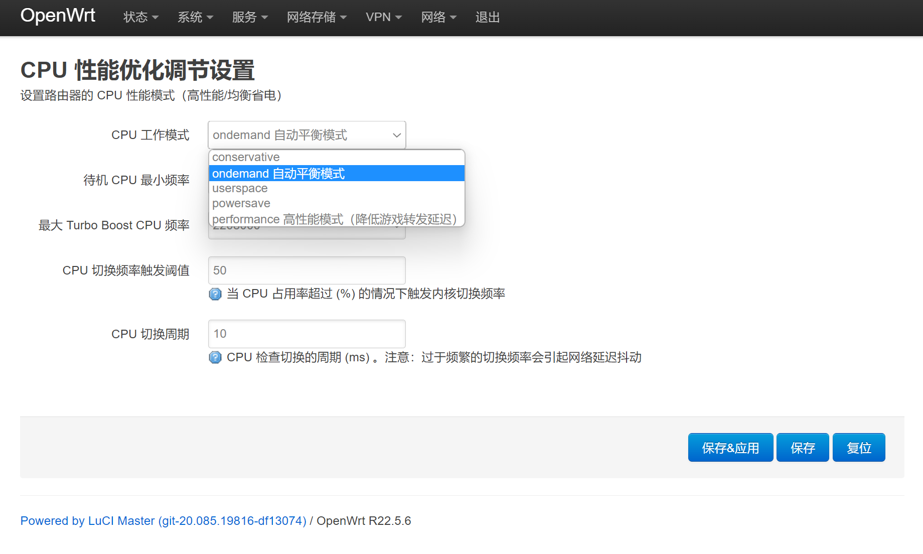Click the help icon under the threshold field
This screenshot has height=554, width=923.
(x=215, y=294)
